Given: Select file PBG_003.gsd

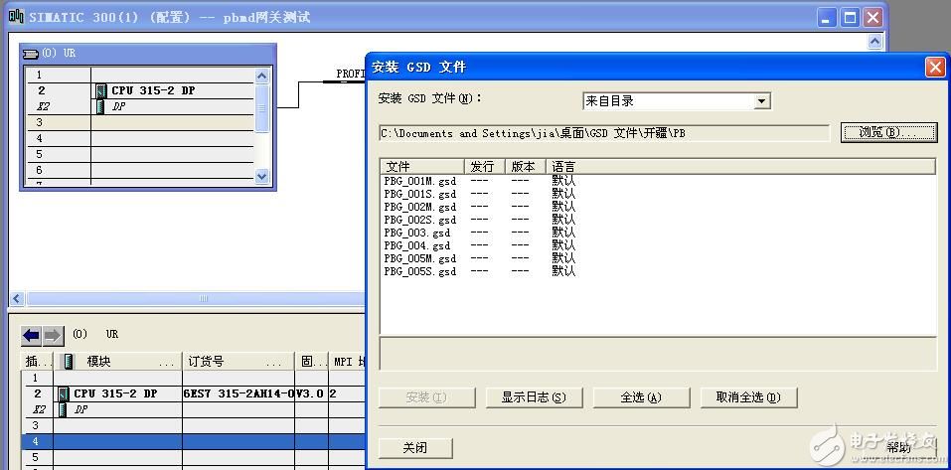Looking at the screenshot, I should click(x=416, y=233).
